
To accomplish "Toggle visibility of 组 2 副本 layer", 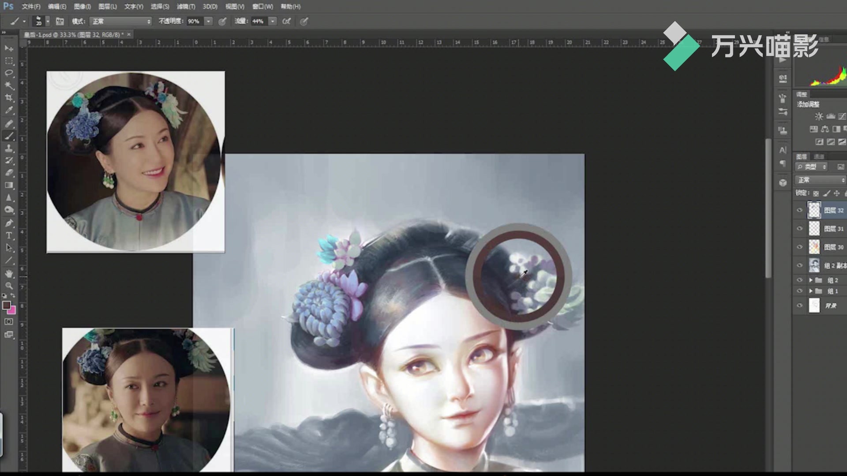I will [x=799, y=265].
